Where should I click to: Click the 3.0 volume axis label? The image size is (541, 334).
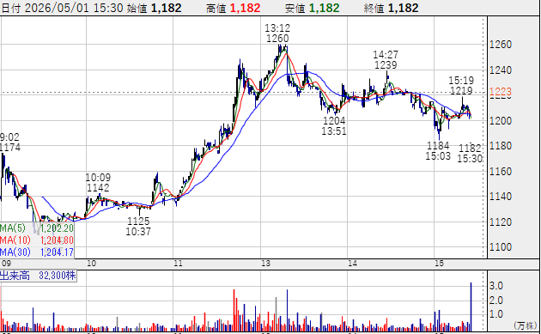(x=495, y=286)
